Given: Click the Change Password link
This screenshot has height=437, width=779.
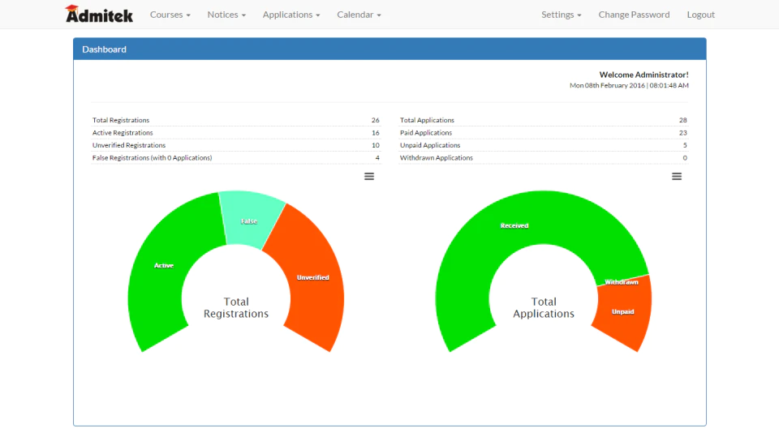Looking at the screenshot, I should (x=634, y=15).
